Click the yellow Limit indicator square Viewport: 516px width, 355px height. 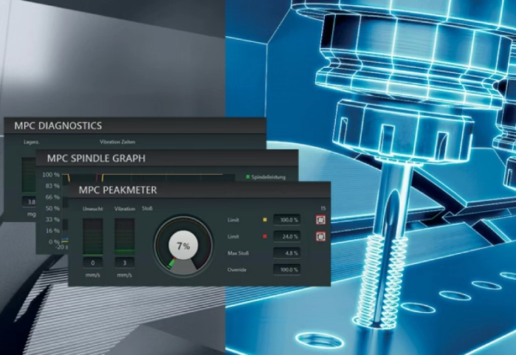coord(265,220)
